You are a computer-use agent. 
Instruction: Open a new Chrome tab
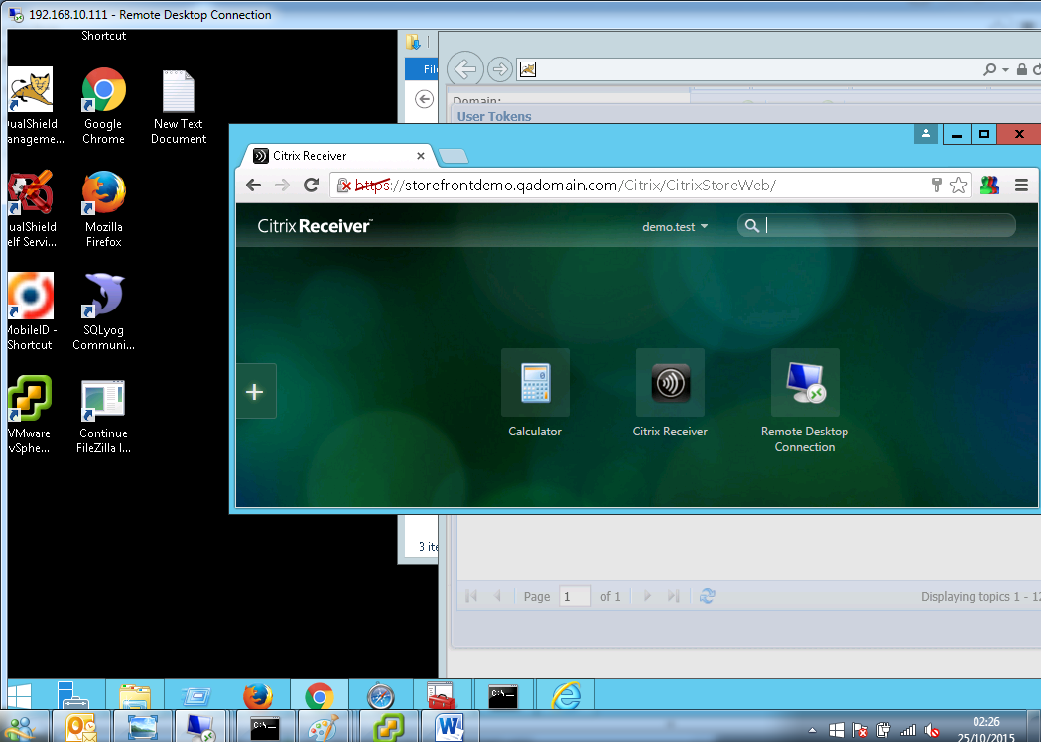pos(454,156)
